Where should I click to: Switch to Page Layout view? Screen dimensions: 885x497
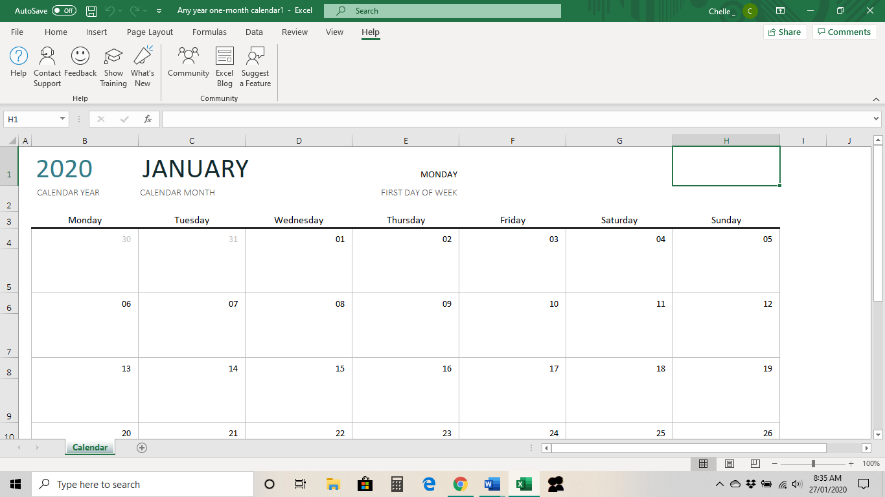tap(729, 463)
